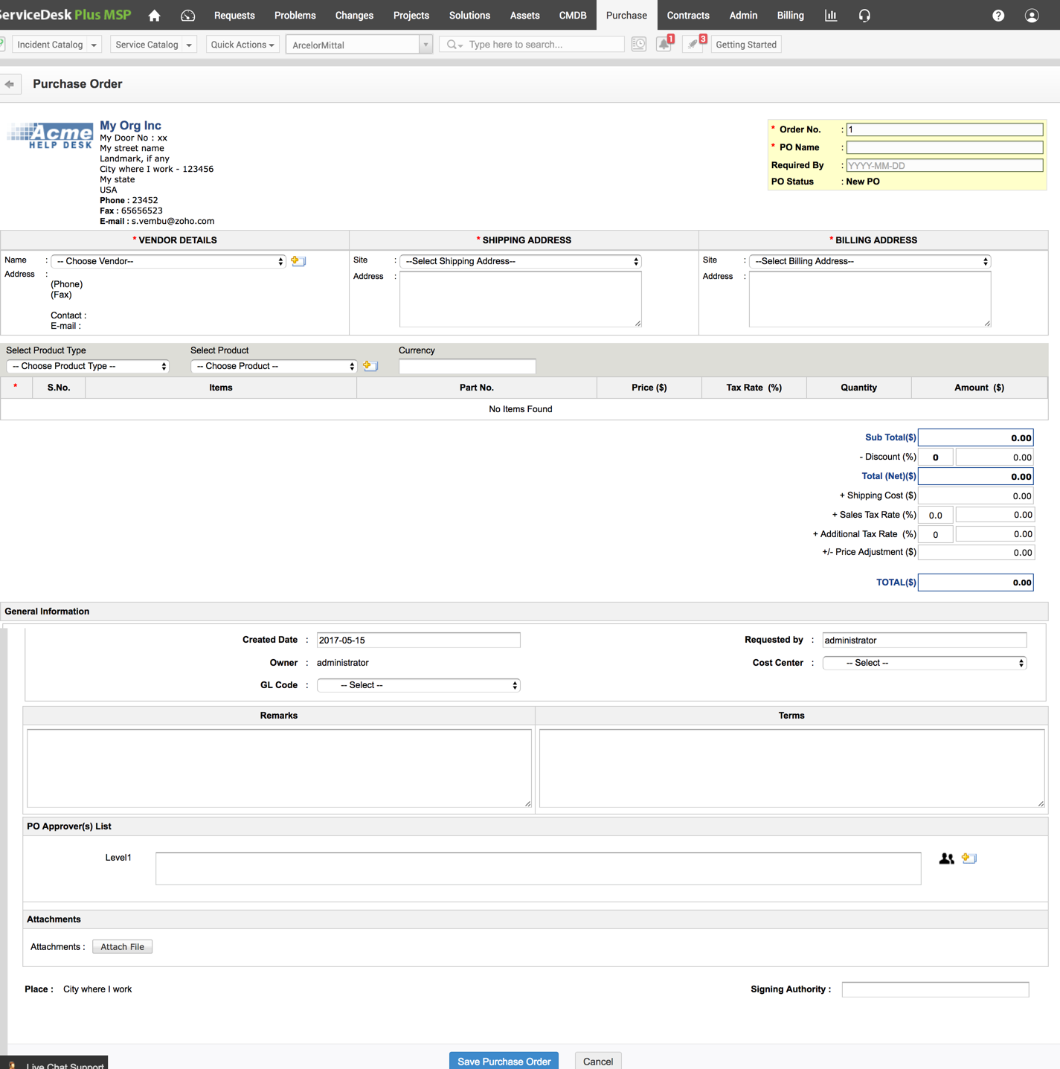Image resolution: width=1060 pixels, height=1069 pixels.
Task: Open the GL Code dropdown
Action: coord(418,685)
